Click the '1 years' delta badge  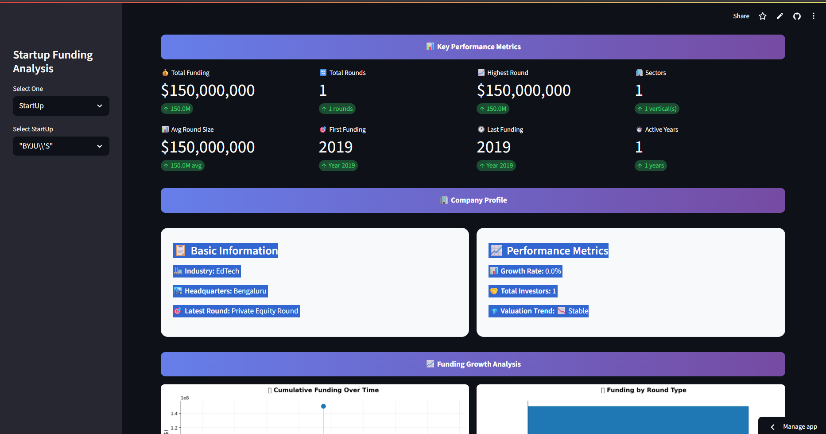tap(651, 165)
